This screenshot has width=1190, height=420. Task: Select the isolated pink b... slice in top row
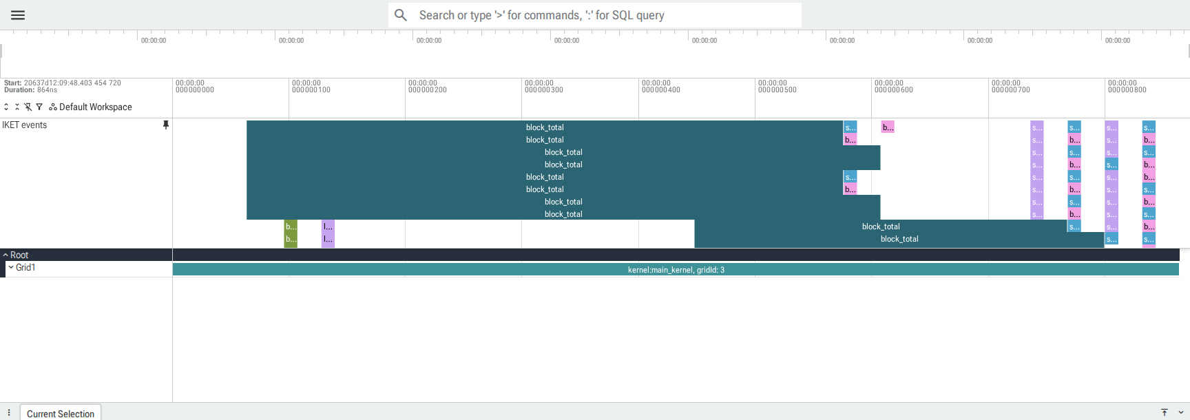tap(888, 127)
